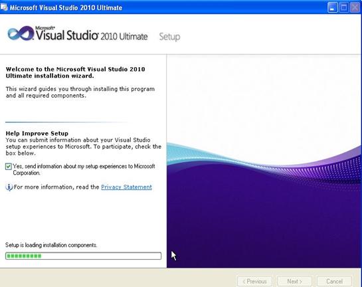The height and width of the screenshot is (287, 362).
Task: Click the 'Help Improve Setup' heading
Action: (x=37, y=134)
